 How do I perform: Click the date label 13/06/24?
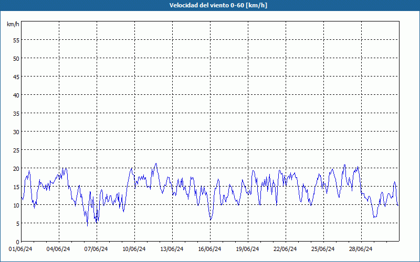click(172, 249)
